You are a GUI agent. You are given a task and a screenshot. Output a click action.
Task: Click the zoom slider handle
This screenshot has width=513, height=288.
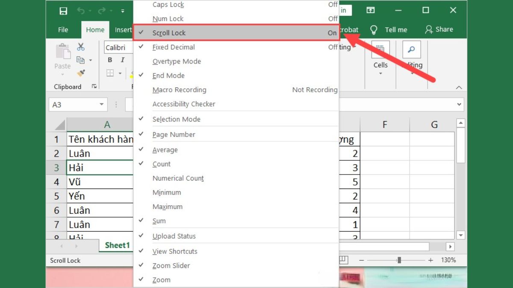(399, 260)
